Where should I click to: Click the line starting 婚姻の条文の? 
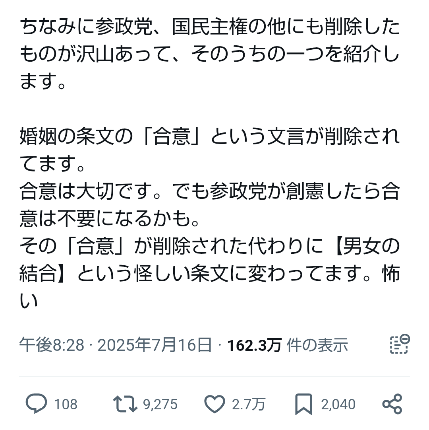[x=210, y=136]
